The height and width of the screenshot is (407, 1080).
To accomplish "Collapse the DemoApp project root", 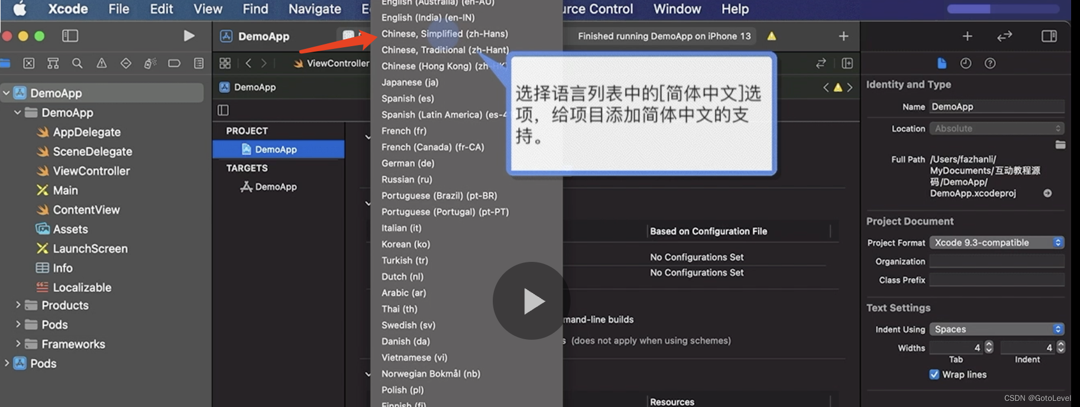I will click(x=7, y=93).
